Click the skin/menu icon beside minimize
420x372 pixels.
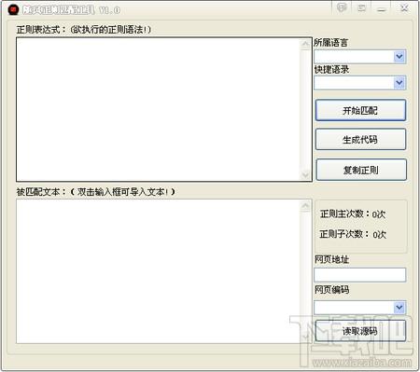(x=361, y=8)
